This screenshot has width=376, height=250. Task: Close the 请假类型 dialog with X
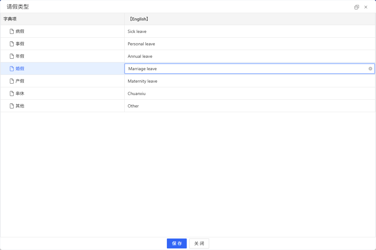(x=366, y=7)
